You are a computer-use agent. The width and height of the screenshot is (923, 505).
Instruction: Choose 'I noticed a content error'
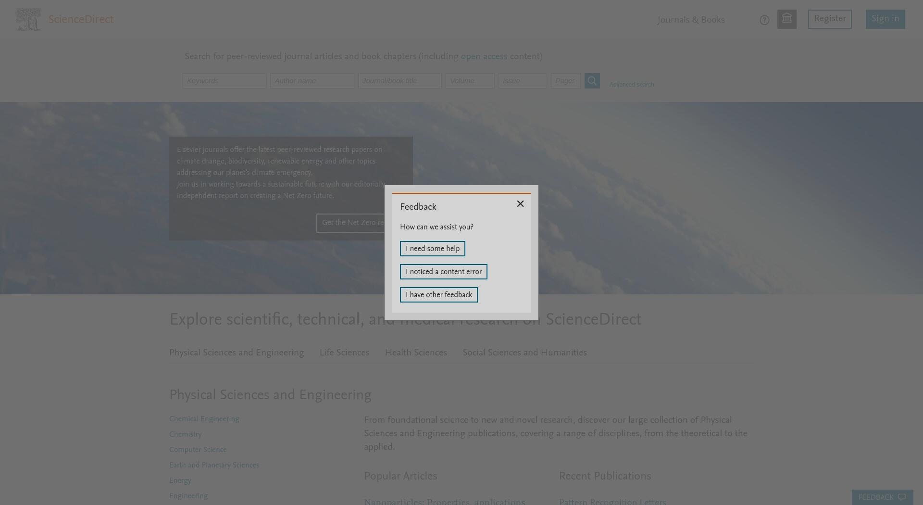444,272
